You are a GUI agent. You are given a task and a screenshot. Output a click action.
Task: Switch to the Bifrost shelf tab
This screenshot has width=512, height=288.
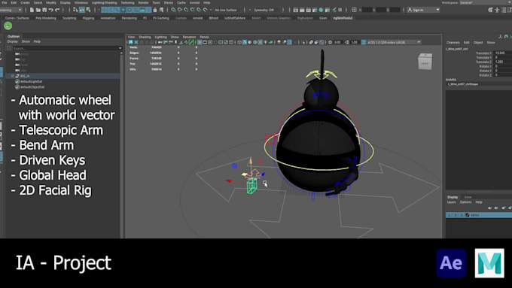pyautogui.click(x=214, y=18)
